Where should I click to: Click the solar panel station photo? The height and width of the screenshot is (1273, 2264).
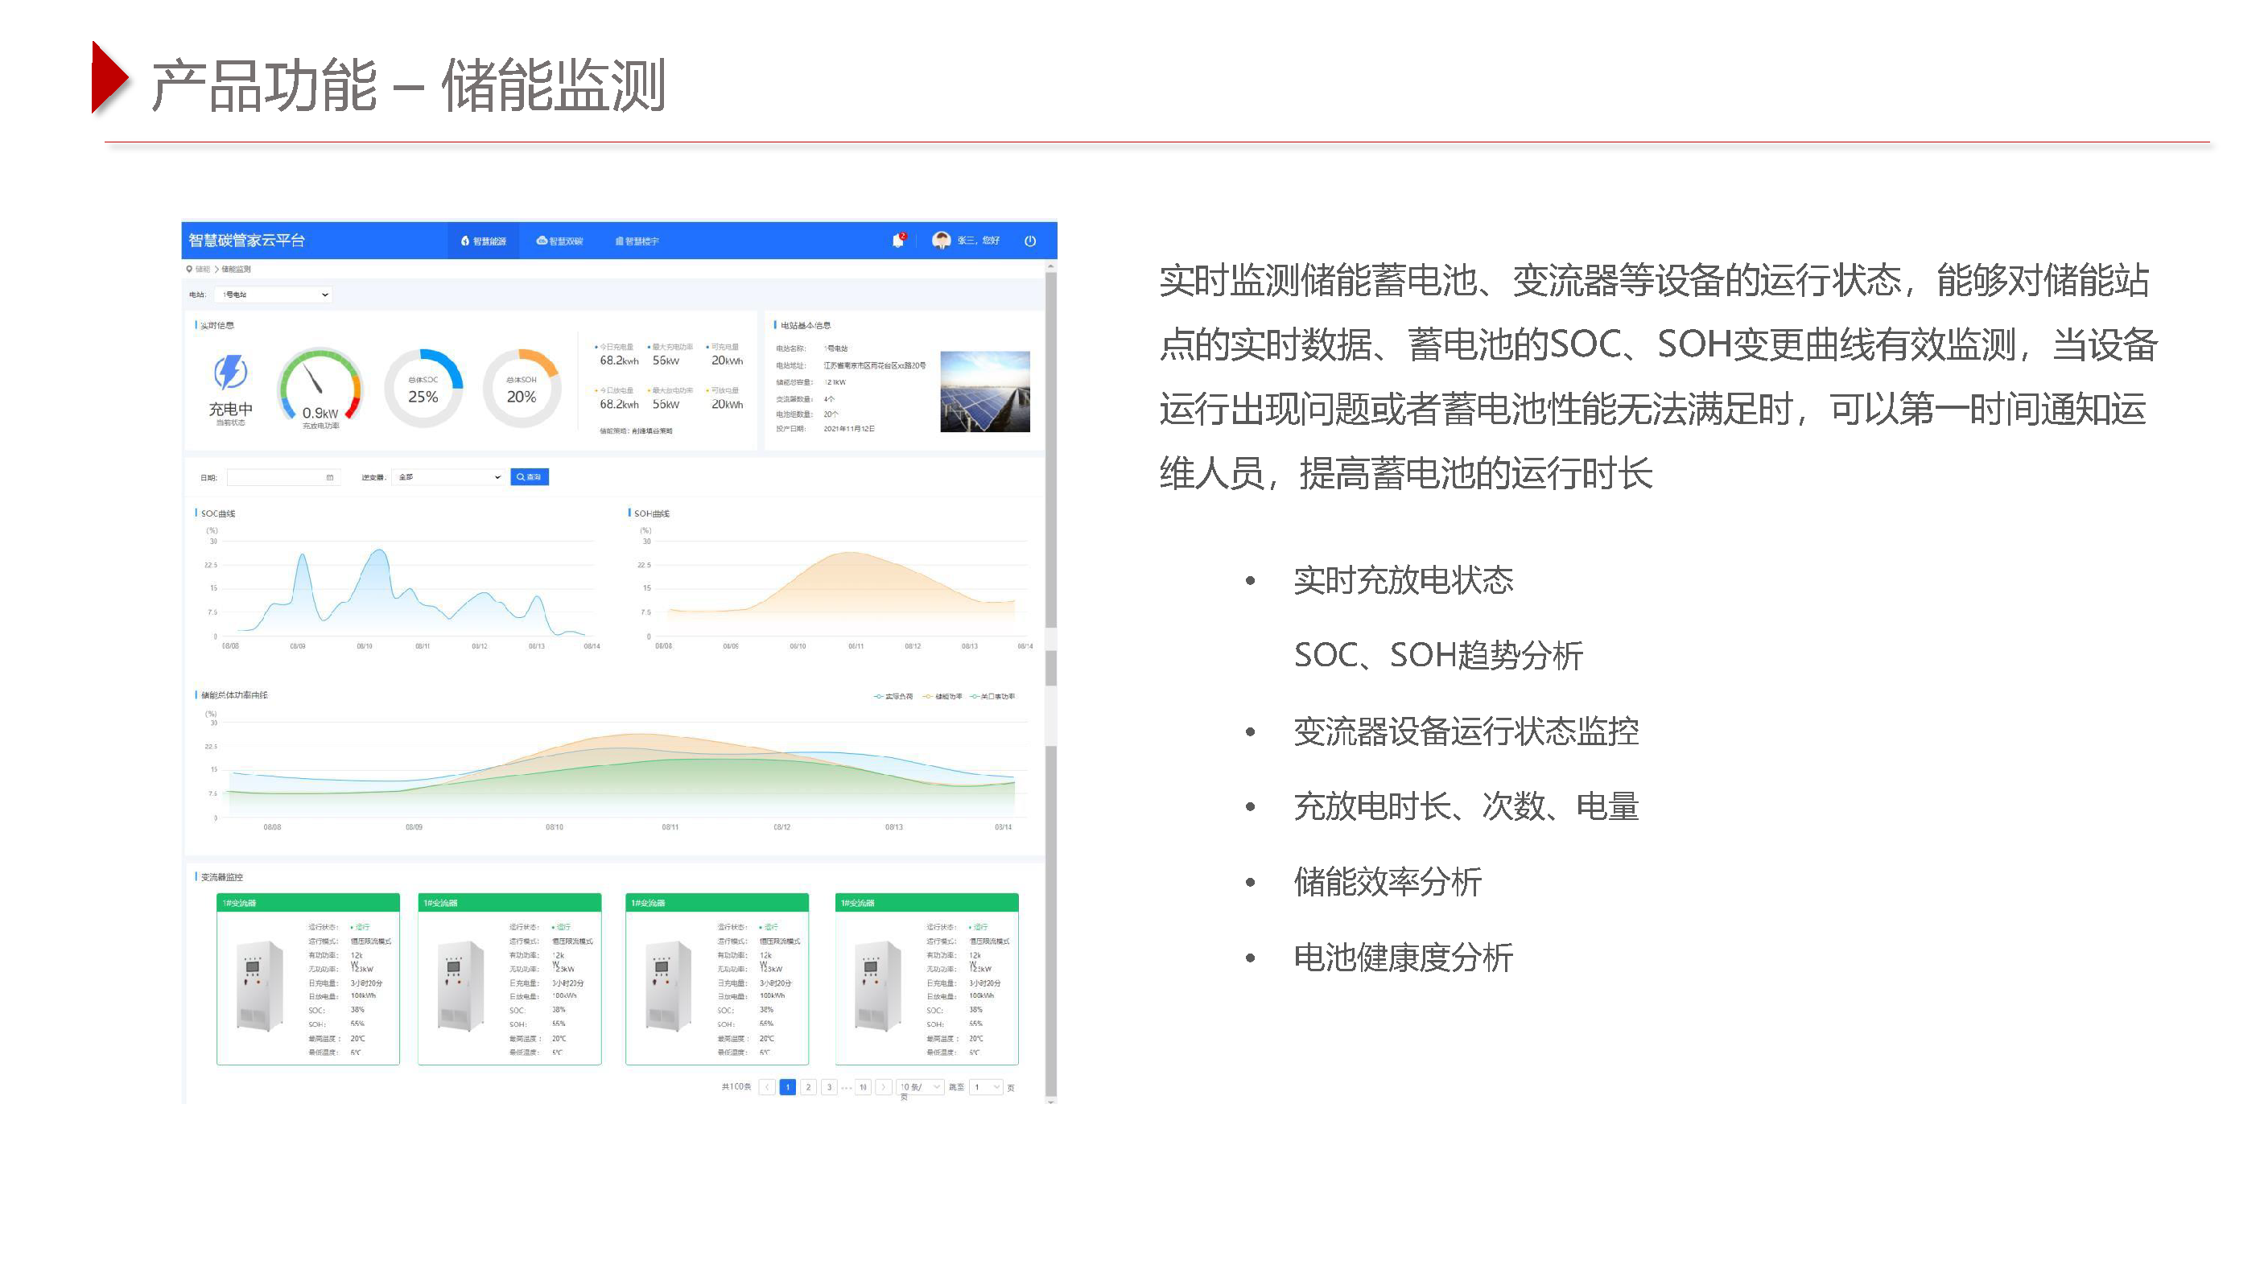click(x=984, y=391)
